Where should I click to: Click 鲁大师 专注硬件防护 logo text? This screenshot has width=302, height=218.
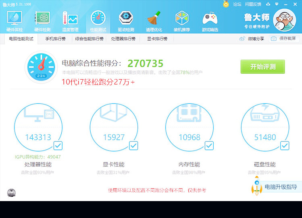point(257,21)
